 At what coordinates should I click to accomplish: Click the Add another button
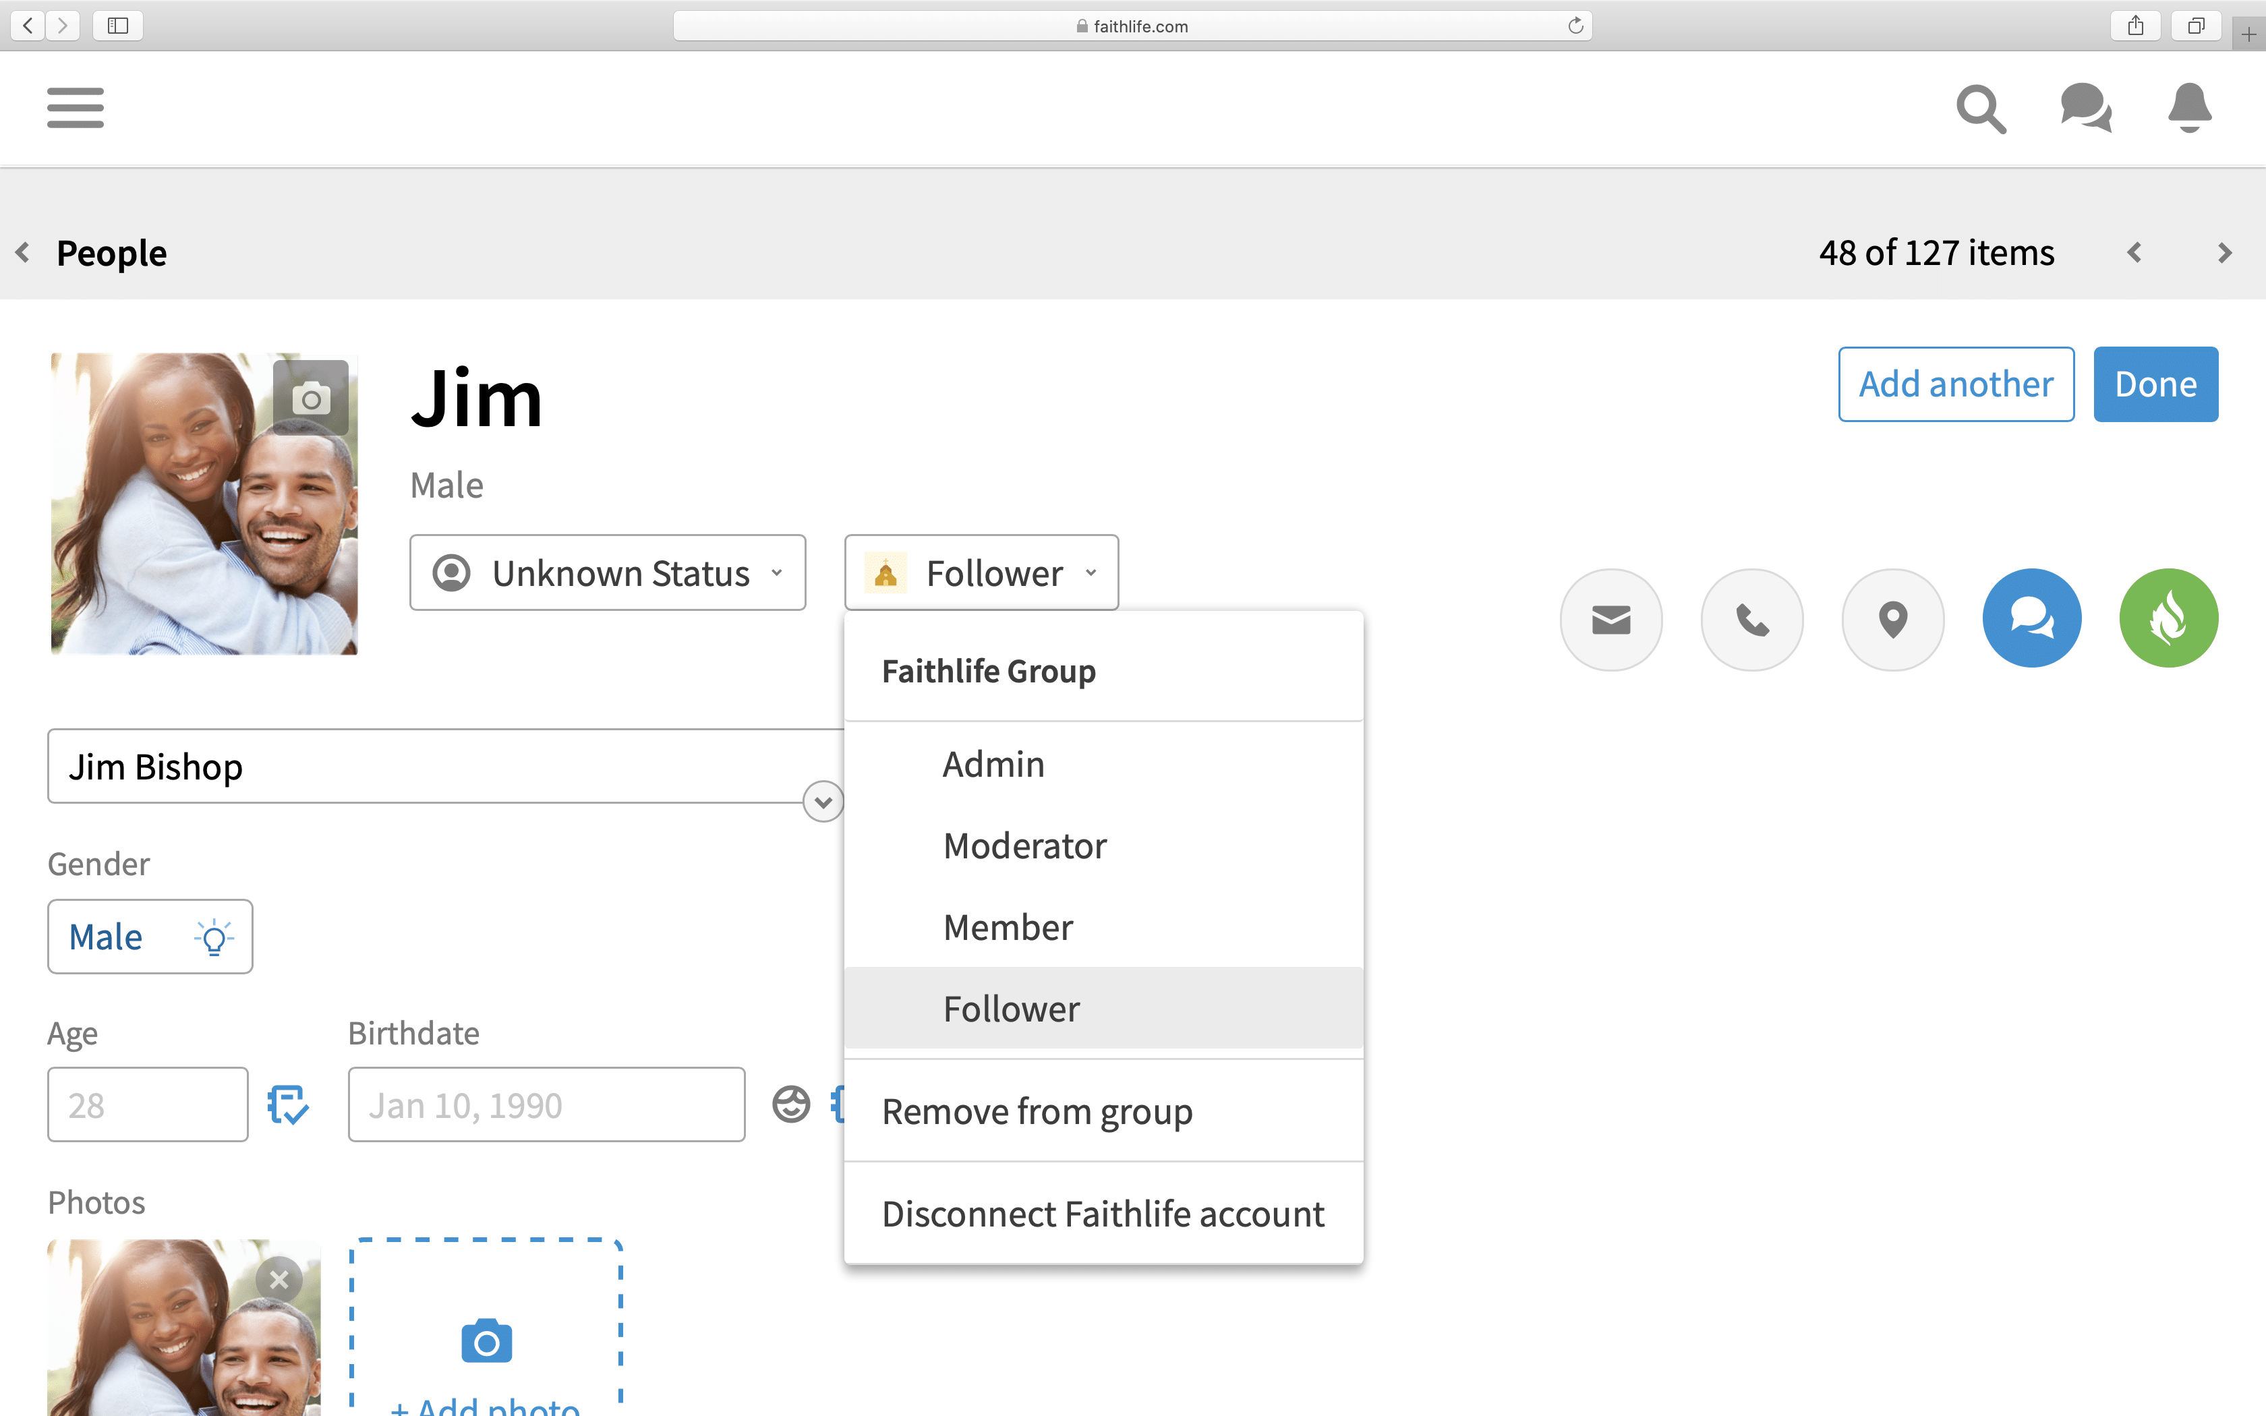(1956, 384)
